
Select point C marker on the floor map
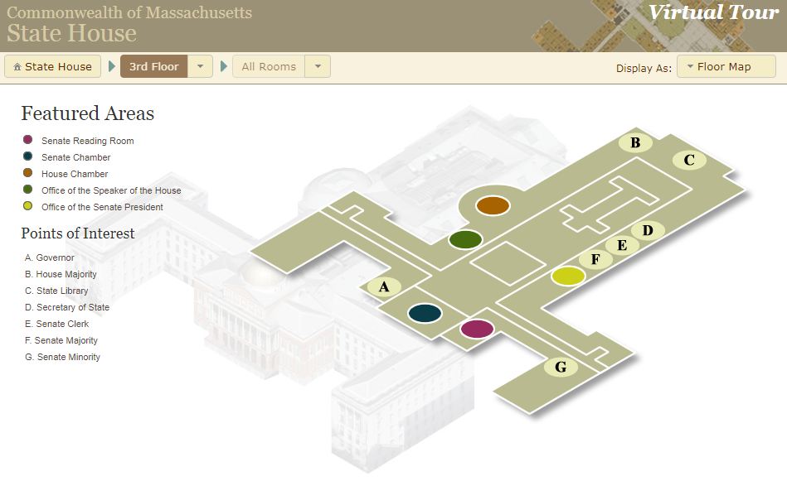pos(689,160)
